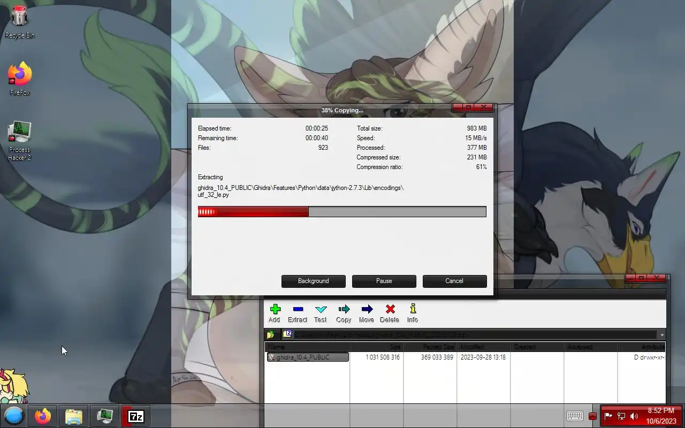Click the up-folder icon beside address bar

click(271, 335)
